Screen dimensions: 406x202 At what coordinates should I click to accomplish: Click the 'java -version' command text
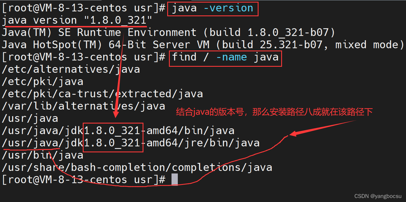click(x=212, y=8)
